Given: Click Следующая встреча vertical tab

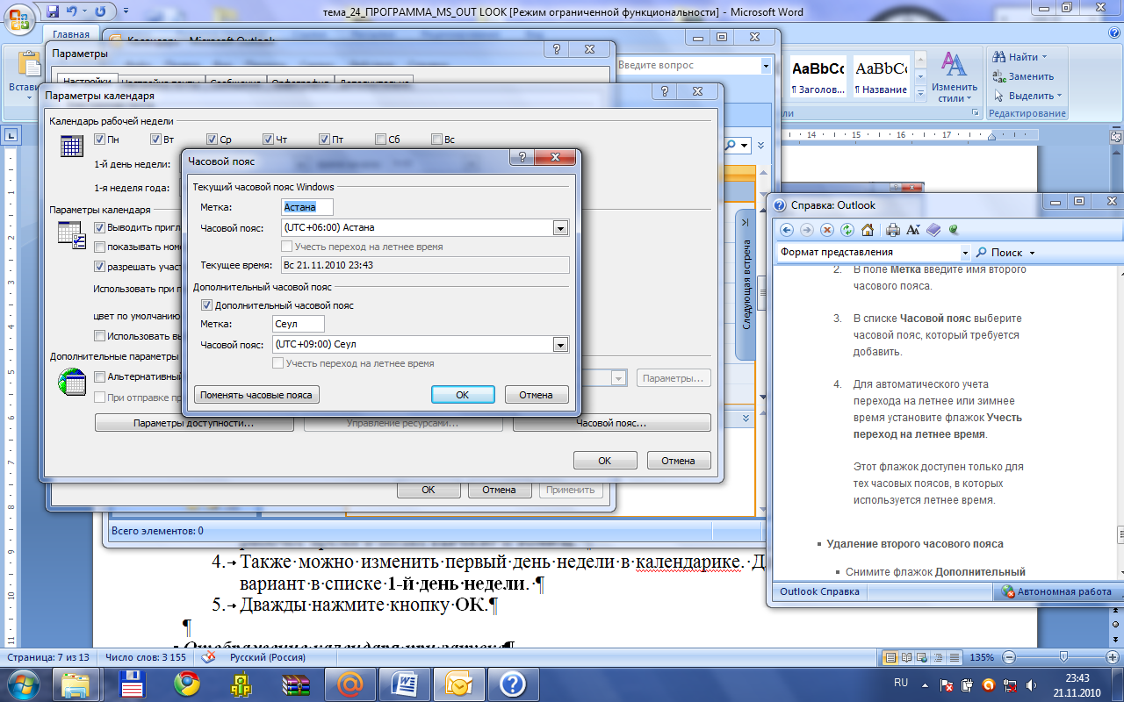Looking at the screenshot, I should coord(746,284).
